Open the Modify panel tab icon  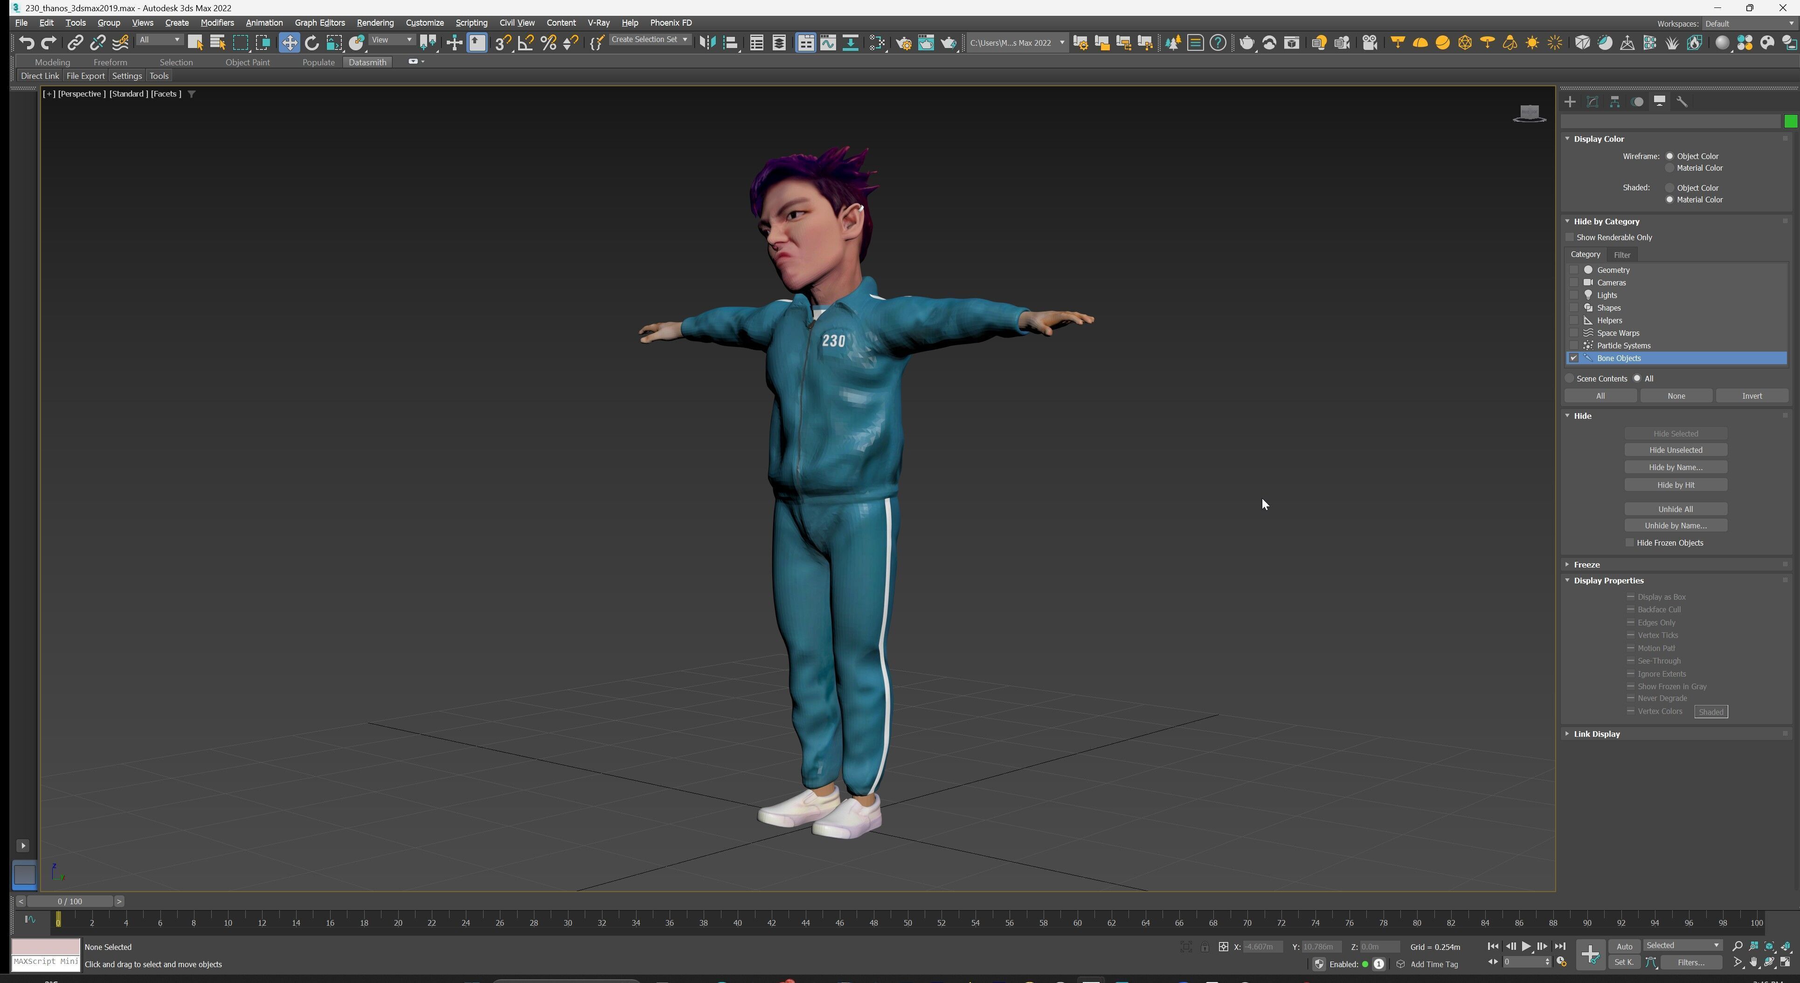point(1592,102)
